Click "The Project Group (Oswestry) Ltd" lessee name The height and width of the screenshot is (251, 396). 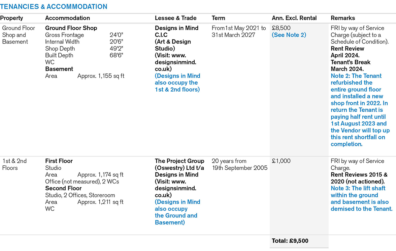pyautogui.click(x=179, y=164)
